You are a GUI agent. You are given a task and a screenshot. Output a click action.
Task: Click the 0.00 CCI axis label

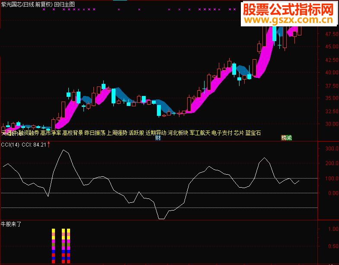tap(333, 193)
